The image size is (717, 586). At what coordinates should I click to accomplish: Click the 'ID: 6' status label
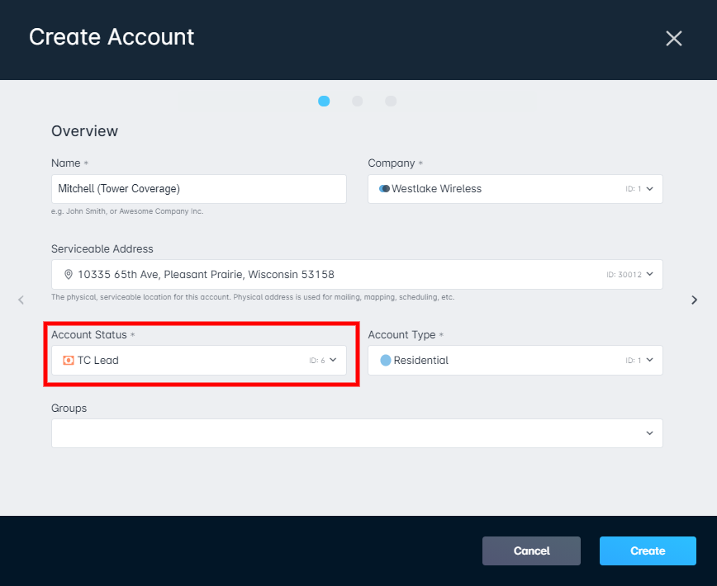[317, 361]
